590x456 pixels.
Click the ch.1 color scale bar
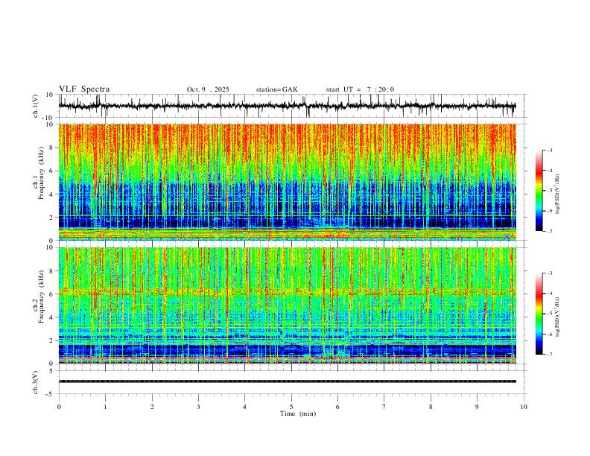(539, 191)
